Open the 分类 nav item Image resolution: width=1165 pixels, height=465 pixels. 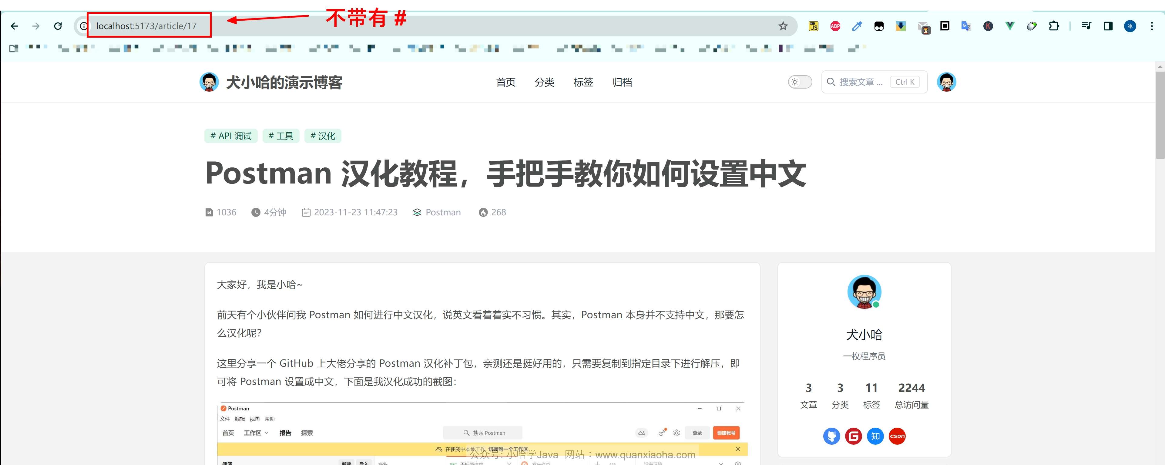(x=545, y=82)
